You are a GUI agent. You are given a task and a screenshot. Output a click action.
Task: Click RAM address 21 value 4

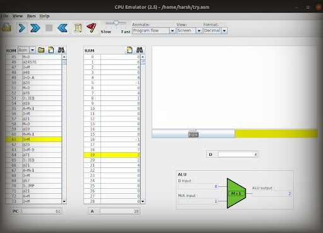(120, 165)
